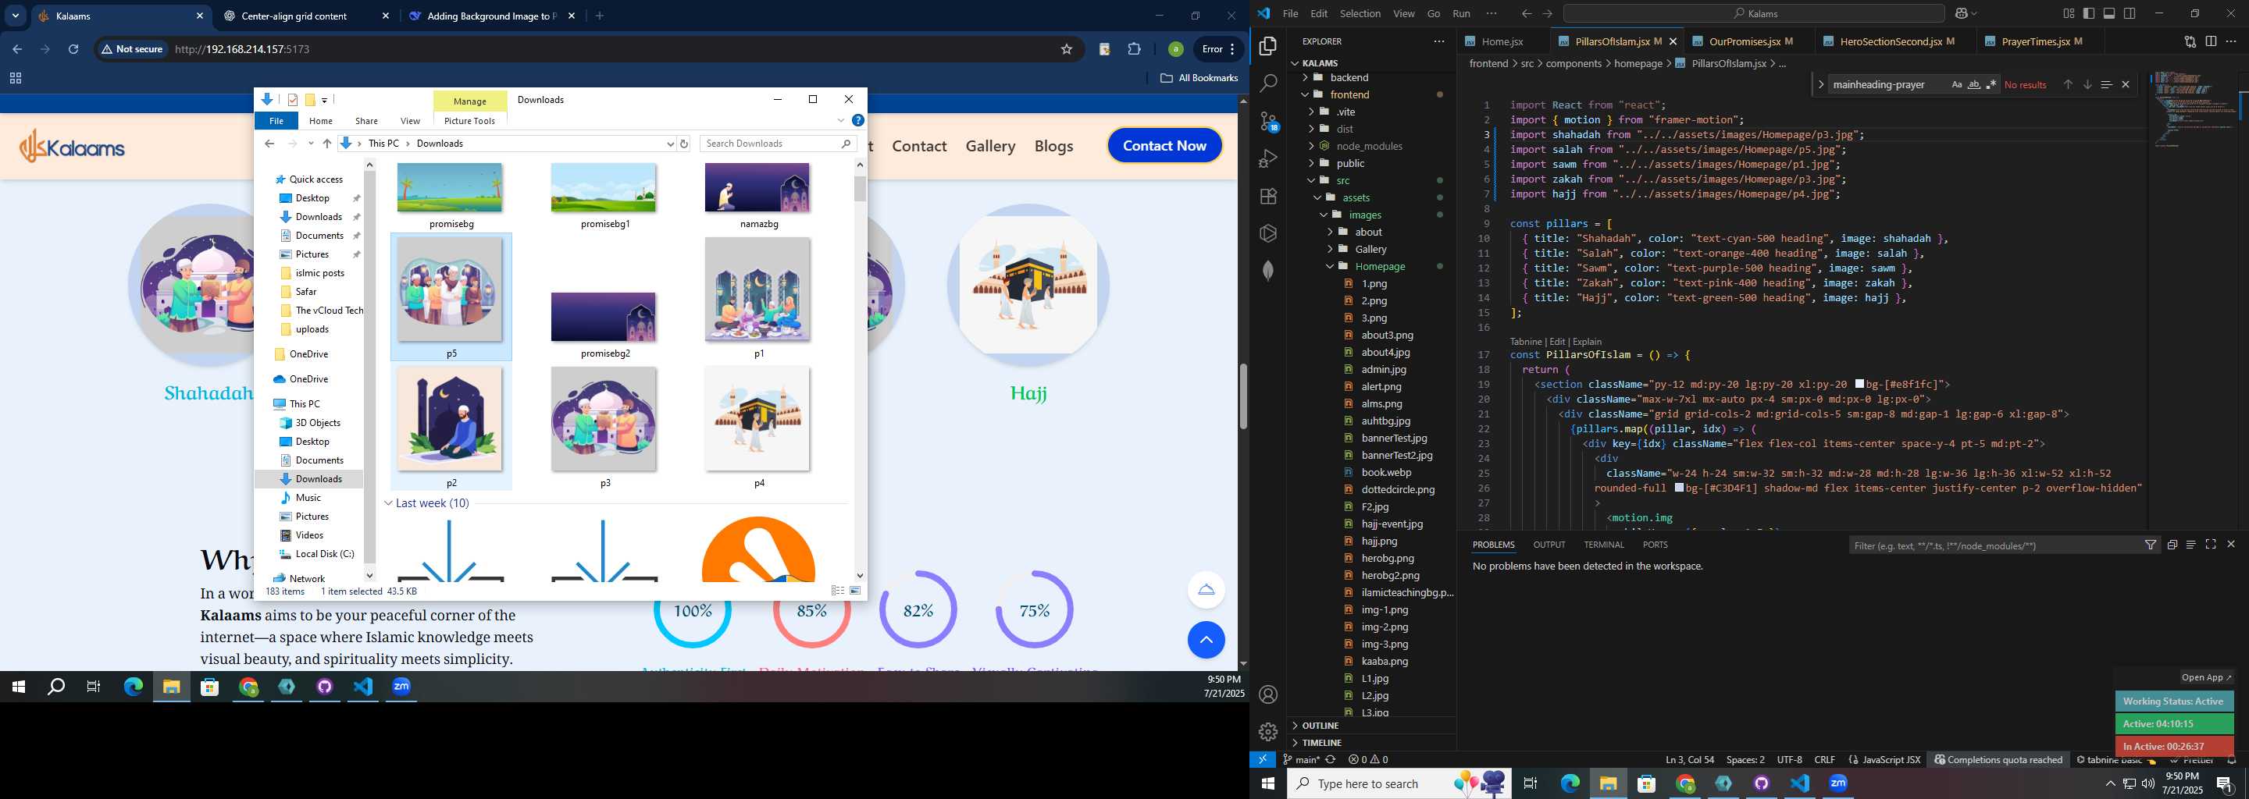Open the Blogs link in webpage navigation
The image size is (2249, 799).
[1053, 146]
